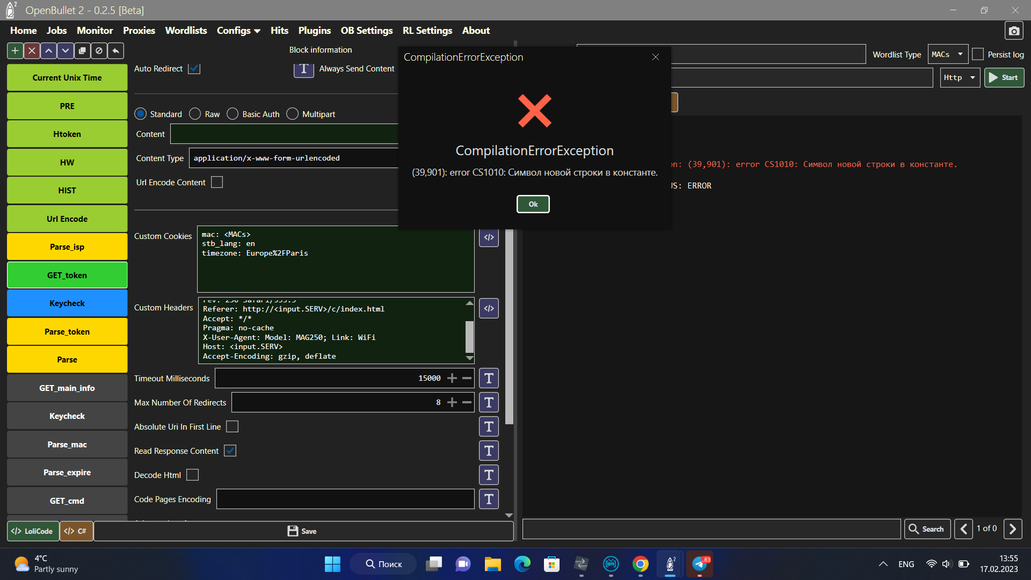Open Microsoft Edge from the taskbar

coord(522,564)
